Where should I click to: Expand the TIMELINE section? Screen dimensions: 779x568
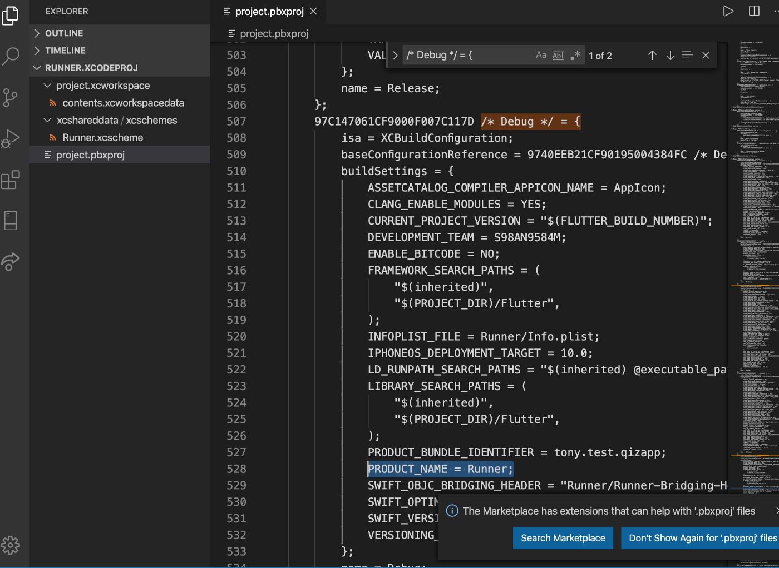click(x=65, y=51)
